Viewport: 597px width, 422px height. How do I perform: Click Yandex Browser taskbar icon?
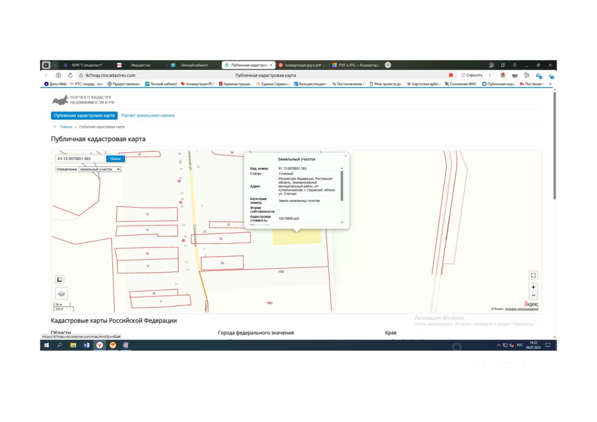coord(99,345)
